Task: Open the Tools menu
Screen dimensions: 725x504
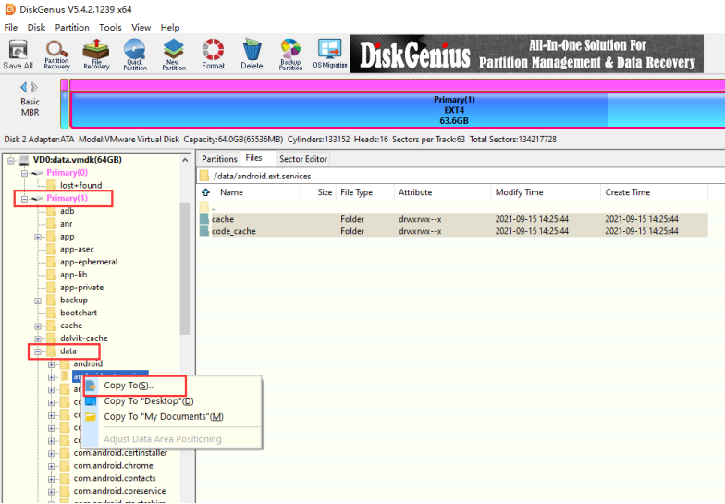Action: (110, 28)
